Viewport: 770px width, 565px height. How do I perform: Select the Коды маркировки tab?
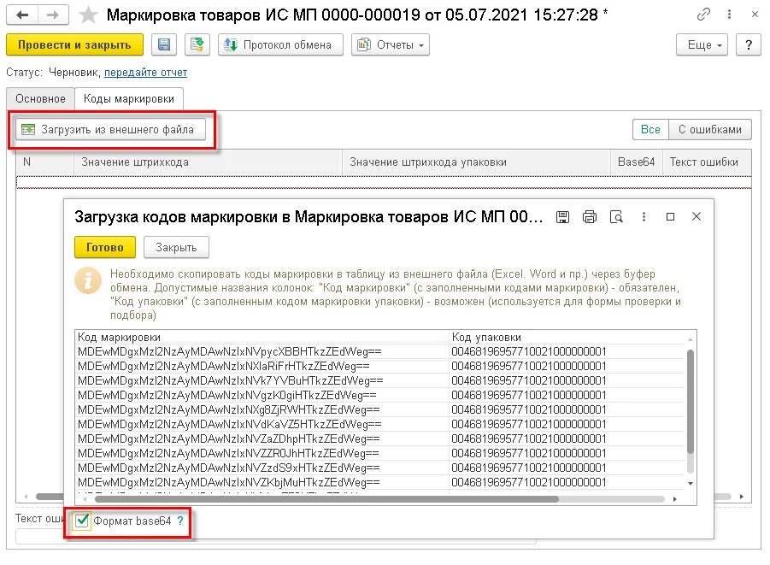[129, 98]
